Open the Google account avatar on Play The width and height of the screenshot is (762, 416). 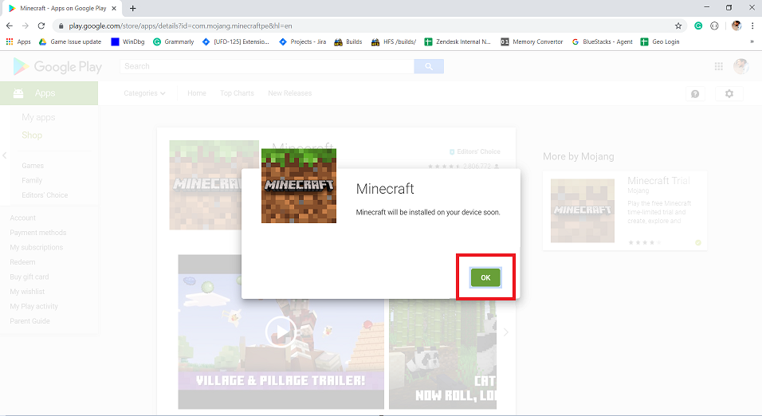click(741, 67)
